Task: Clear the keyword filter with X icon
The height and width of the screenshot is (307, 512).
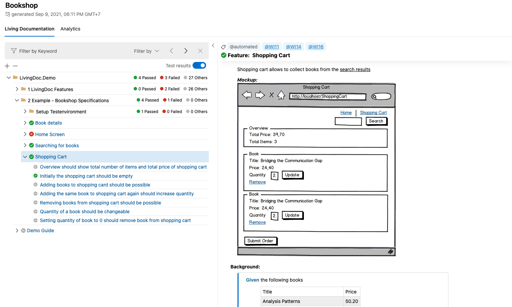Action: pos(200,51)
